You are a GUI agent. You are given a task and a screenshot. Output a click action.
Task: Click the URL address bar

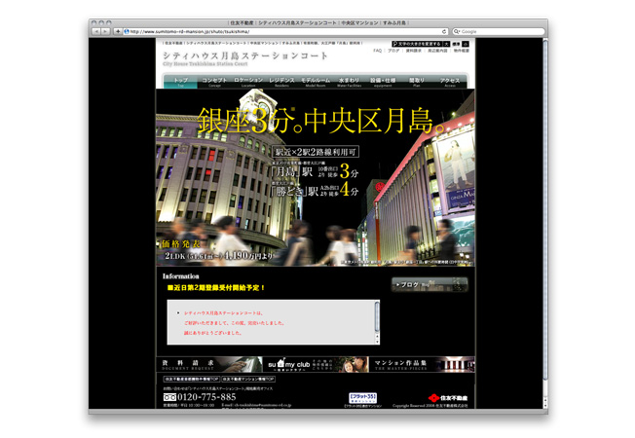282,31
